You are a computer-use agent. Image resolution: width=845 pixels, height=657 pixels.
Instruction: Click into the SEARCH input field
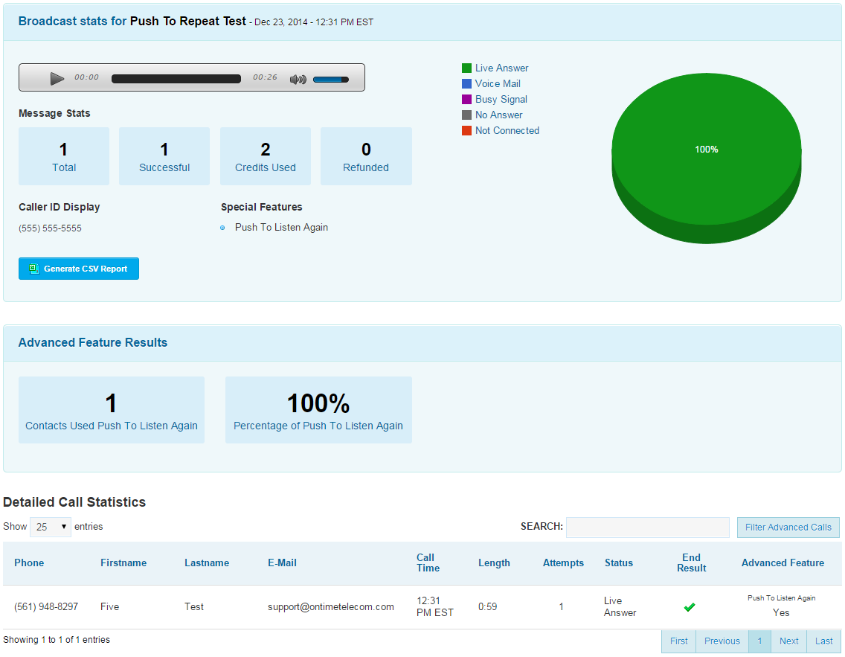[x=648, y=527]
